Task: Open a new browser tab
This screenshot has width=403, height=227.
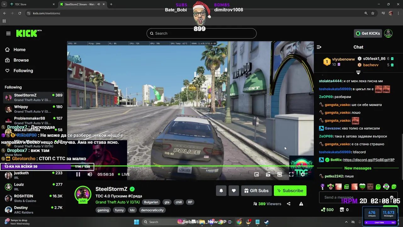Action: point(111,4)
